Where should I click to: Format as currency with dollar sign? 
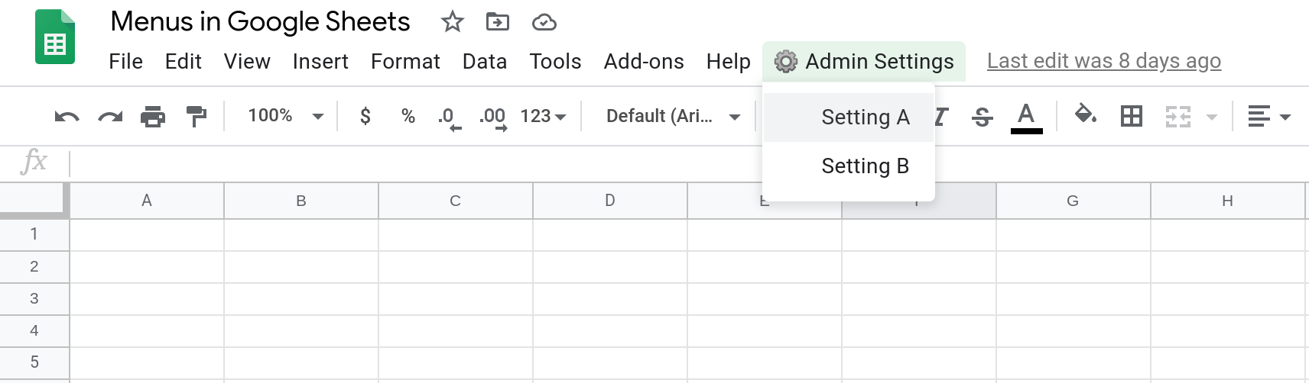365,116
